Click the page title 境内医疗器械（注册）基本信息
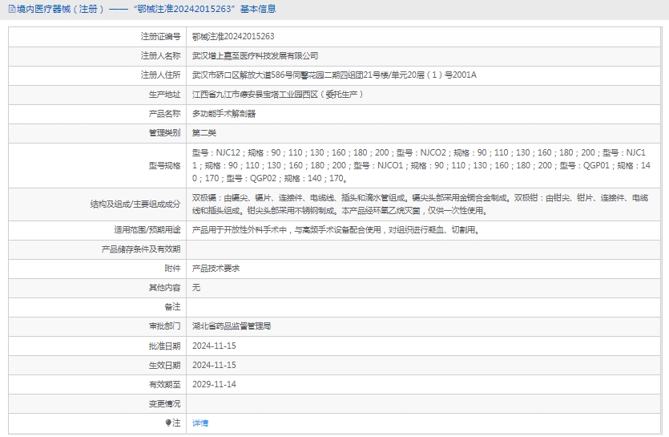669x437 pixels. pos(146,10)
